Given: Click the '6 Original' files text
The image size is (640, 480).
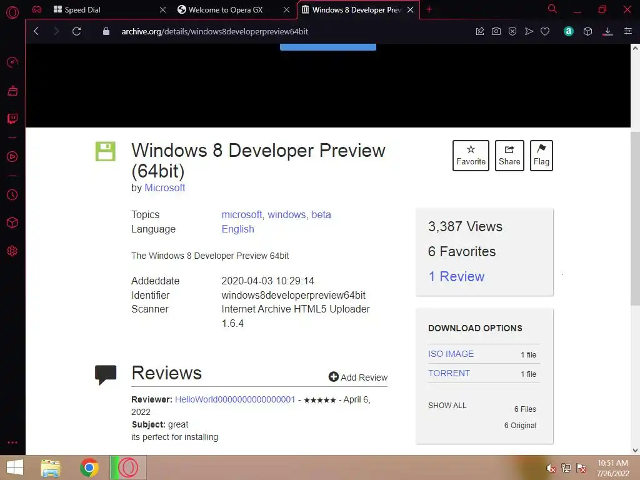Looking at the screenshot, I should tap(520, 425).
